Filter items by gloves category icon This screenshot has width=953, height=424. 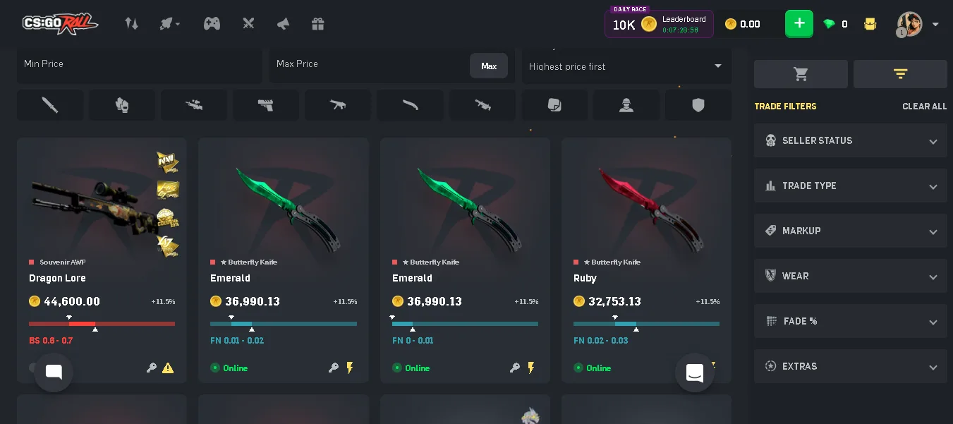(122, 105)
